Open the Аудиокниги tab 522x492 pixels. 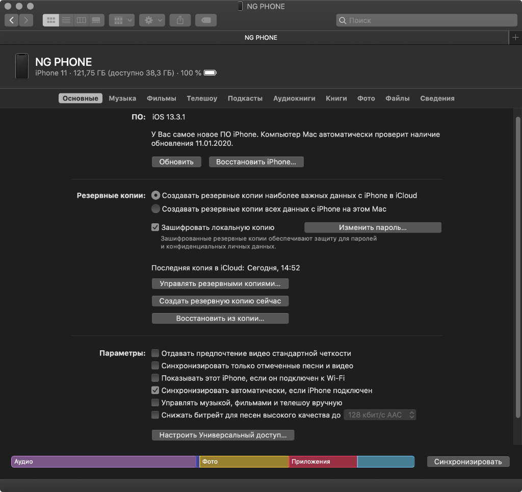coord(294,98)
